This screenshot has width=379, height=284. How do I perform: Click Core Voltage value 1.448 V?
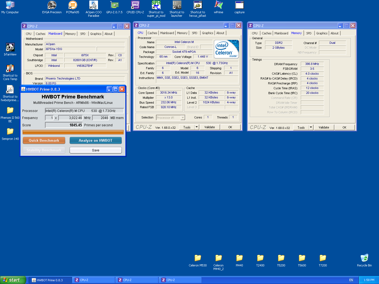click(203, 57)
